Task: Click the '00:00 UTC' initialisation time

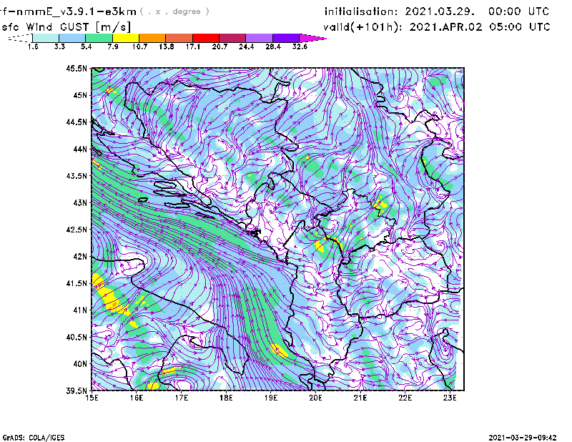Action: tap(519, 11)
